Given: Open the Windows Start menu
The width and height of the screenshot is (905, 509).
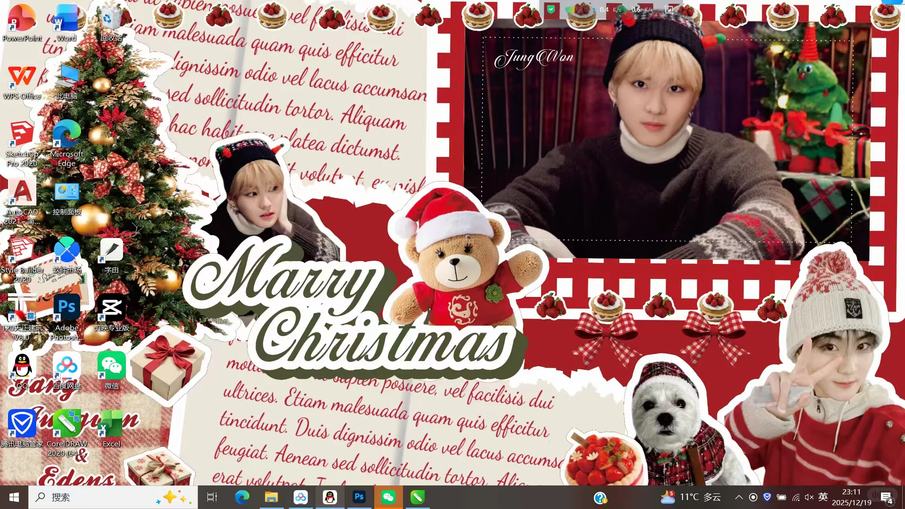Looking at the screenshot, I should point(14,497).
